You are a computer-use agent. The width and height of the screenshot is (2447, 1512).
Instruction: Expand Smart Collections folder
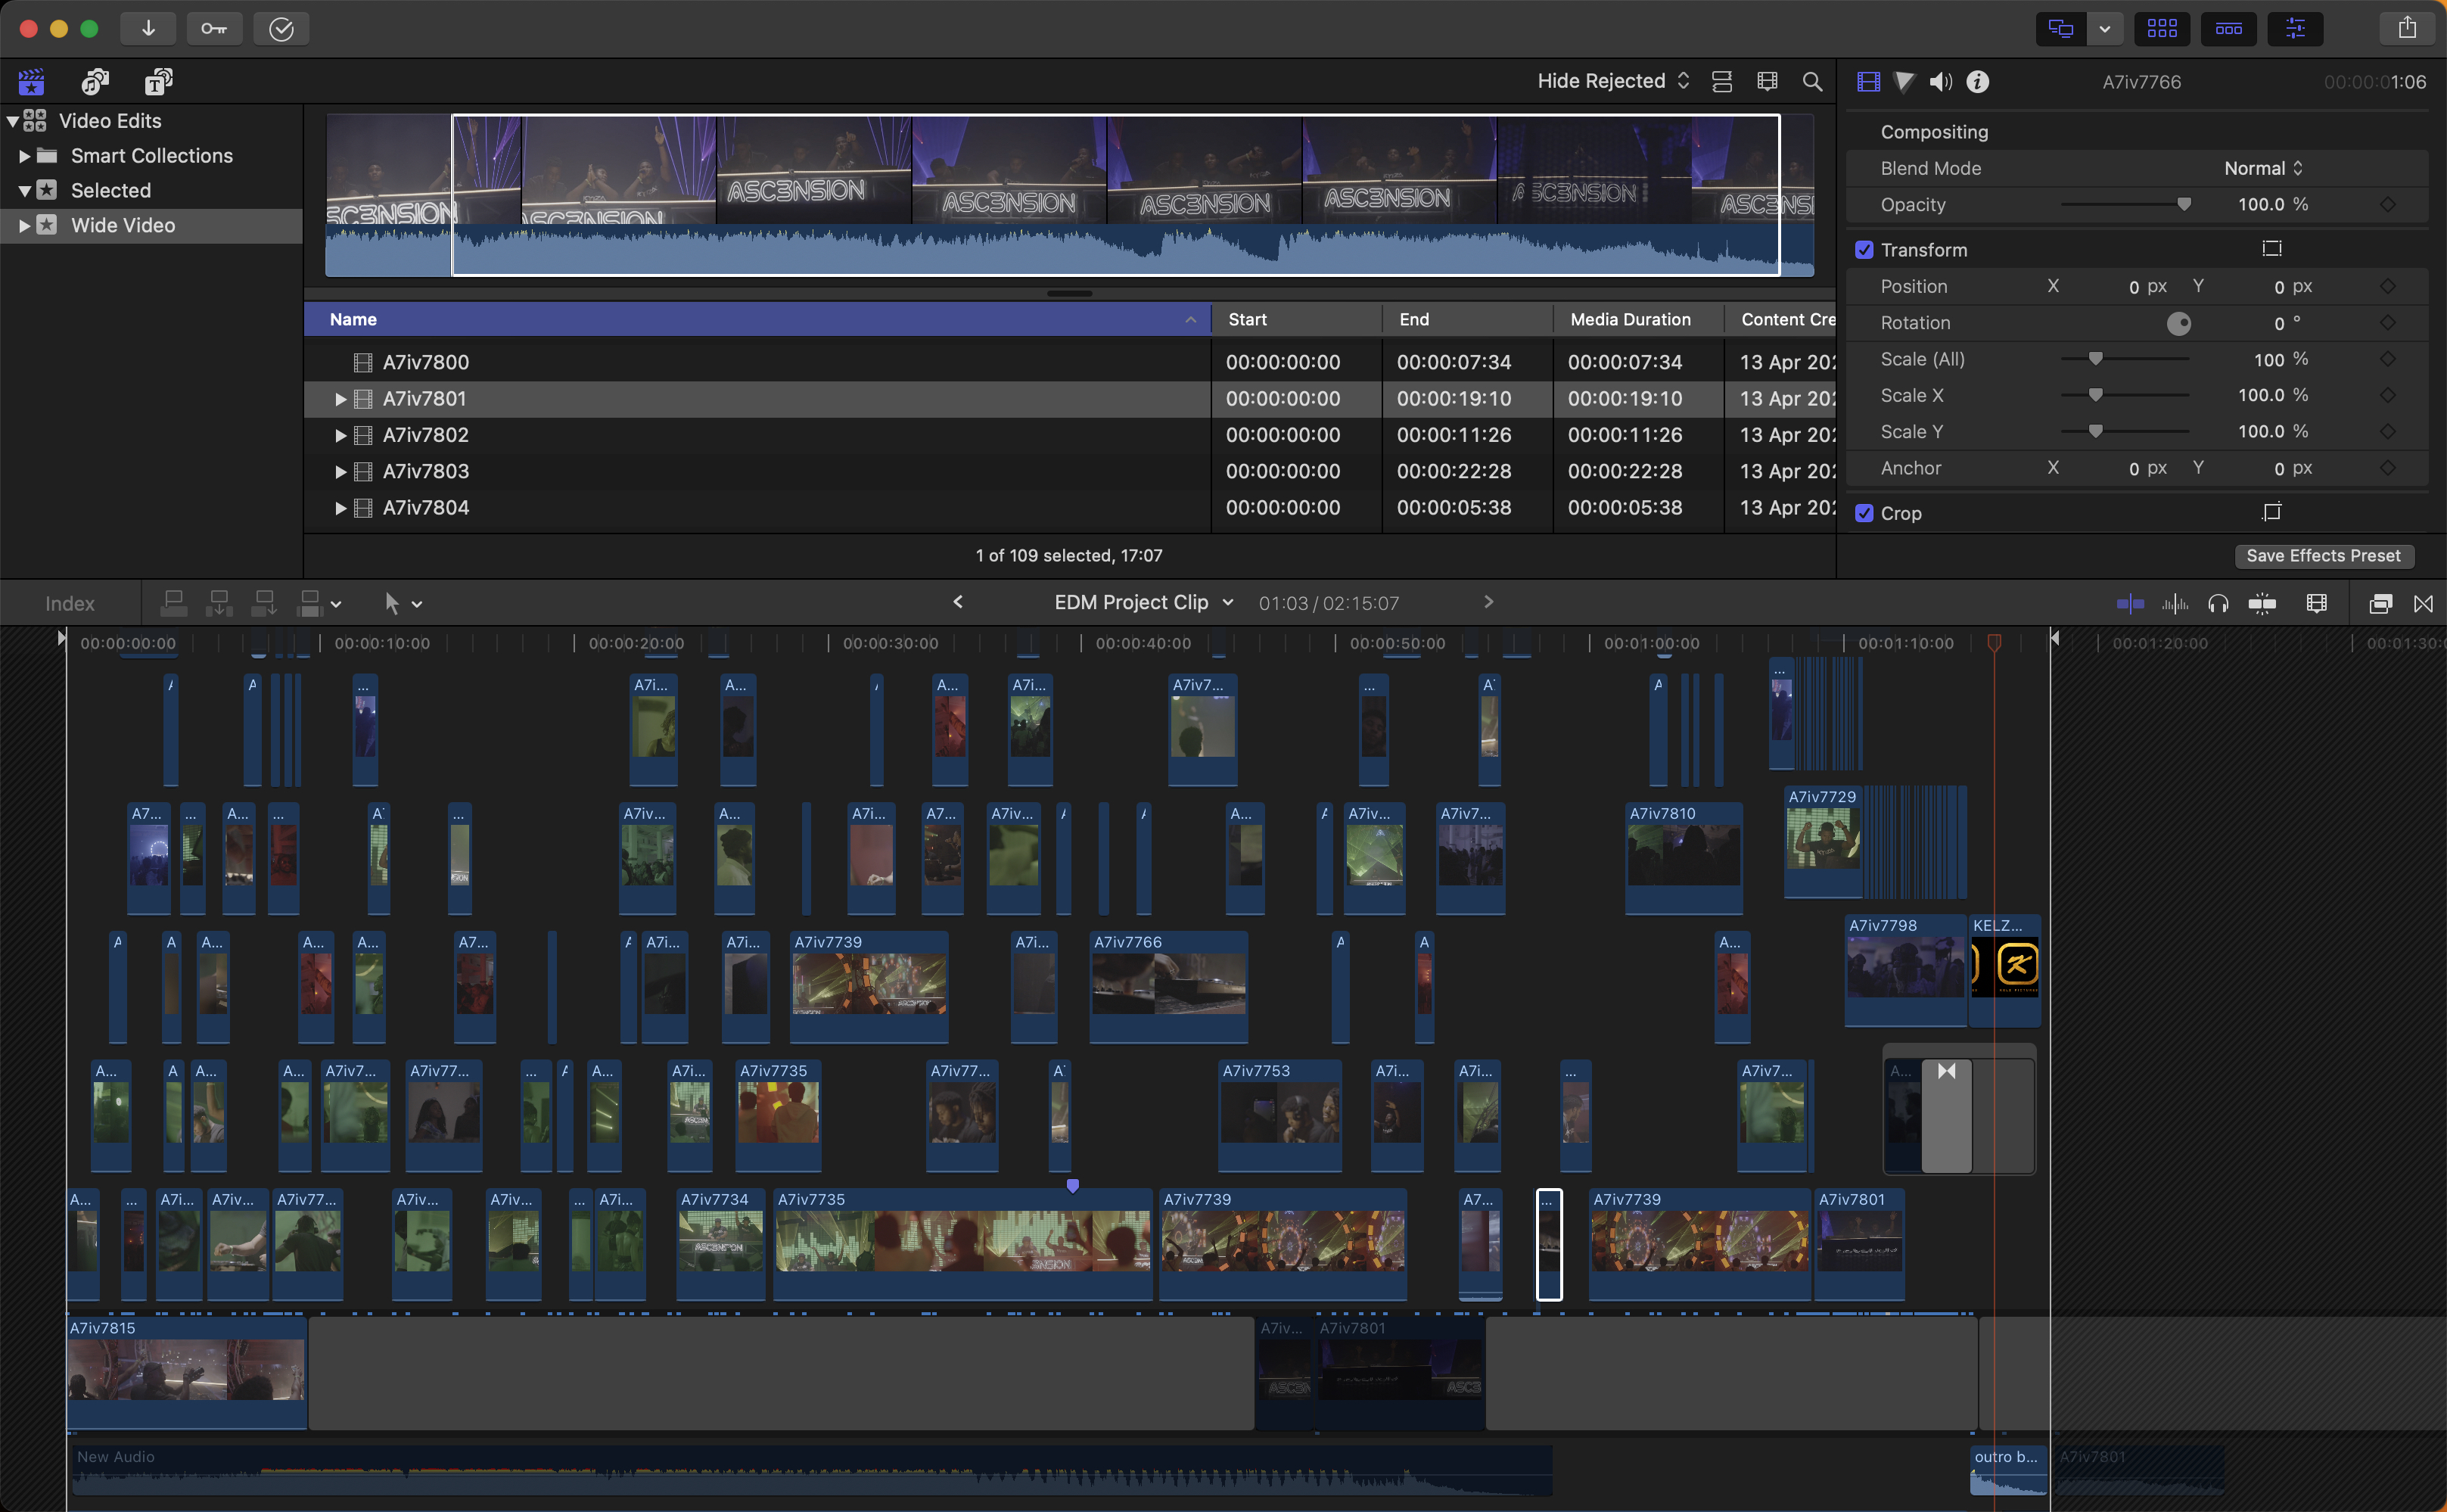click(x=24, y=156)
